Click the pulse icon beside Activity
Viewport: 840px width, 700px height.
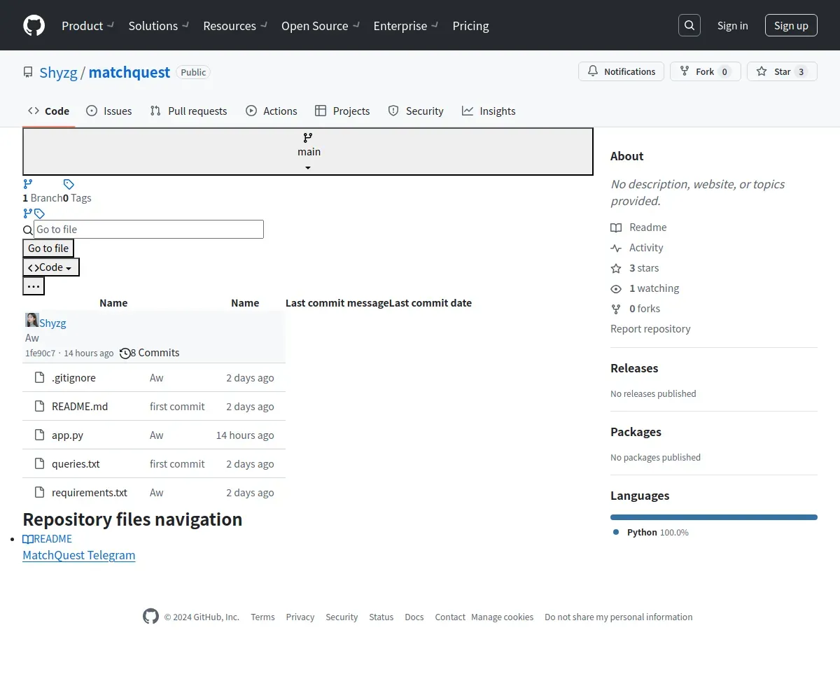(x=616, y=248)
